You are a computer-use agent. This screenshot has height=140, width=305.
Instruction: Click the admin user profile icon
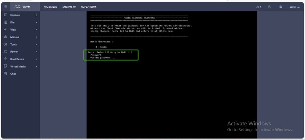[x=299, y=7]
